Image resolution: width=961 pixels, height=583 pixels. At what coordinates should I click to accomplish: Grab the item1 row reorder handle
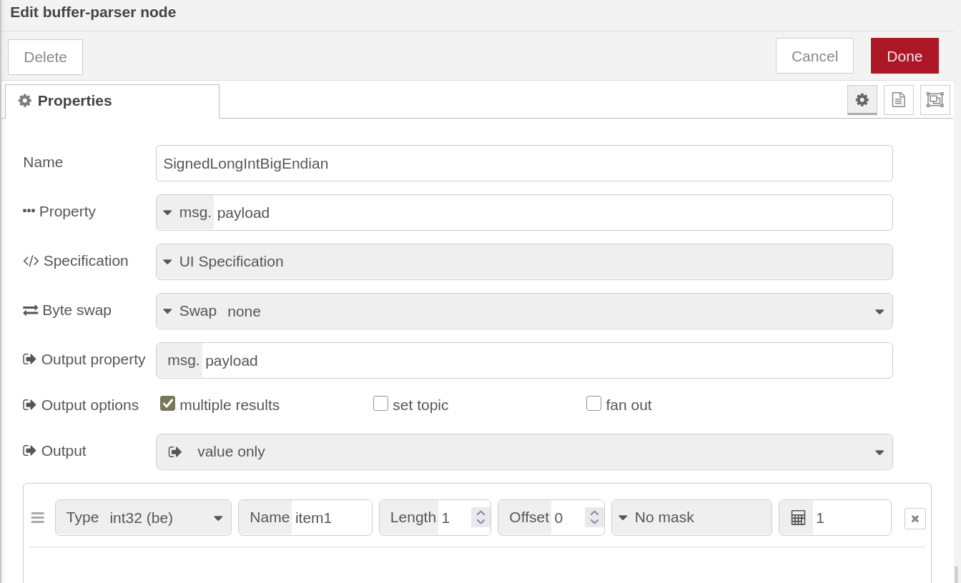38,517
